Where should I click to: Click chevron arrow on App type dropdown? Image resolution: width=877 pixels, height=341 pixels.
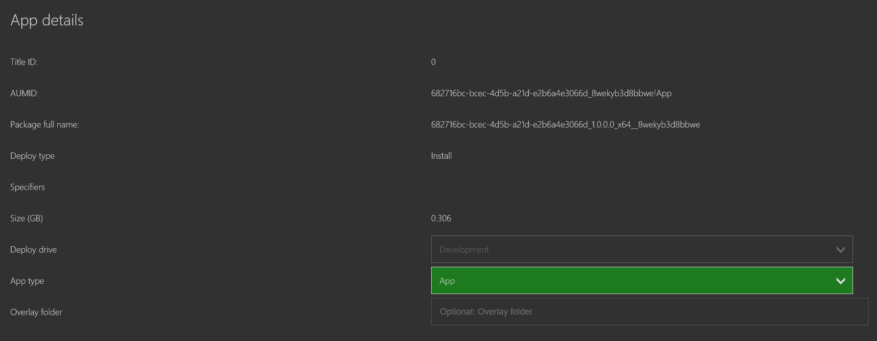(x=840, y=281)
